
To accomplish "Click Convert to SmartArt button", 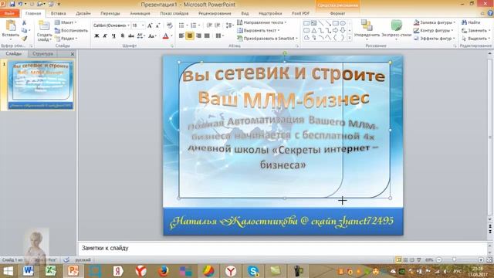I will click(x=268, y=39).
